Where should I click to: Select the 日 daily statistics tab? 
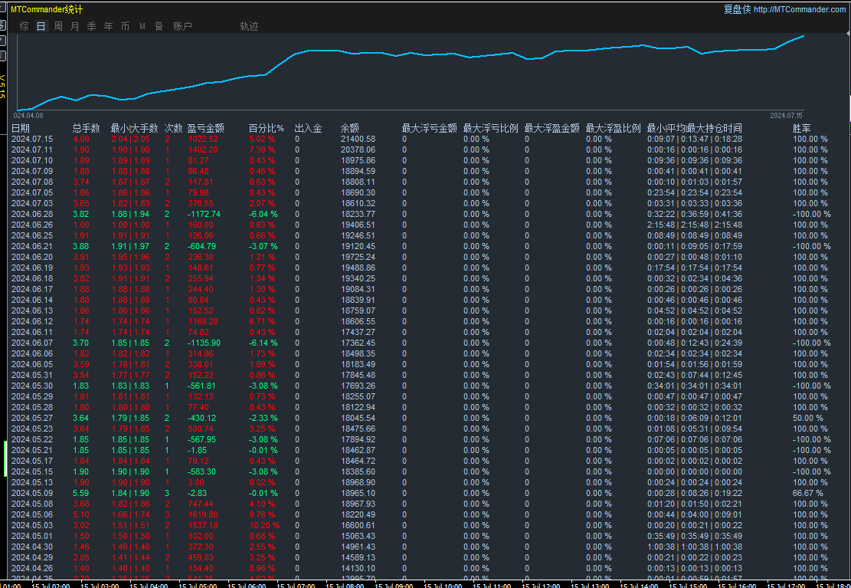41,26
